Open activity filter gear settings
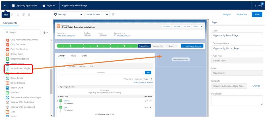Image resolution: width=266 pixels, height=119 pixels. point(151,79)
